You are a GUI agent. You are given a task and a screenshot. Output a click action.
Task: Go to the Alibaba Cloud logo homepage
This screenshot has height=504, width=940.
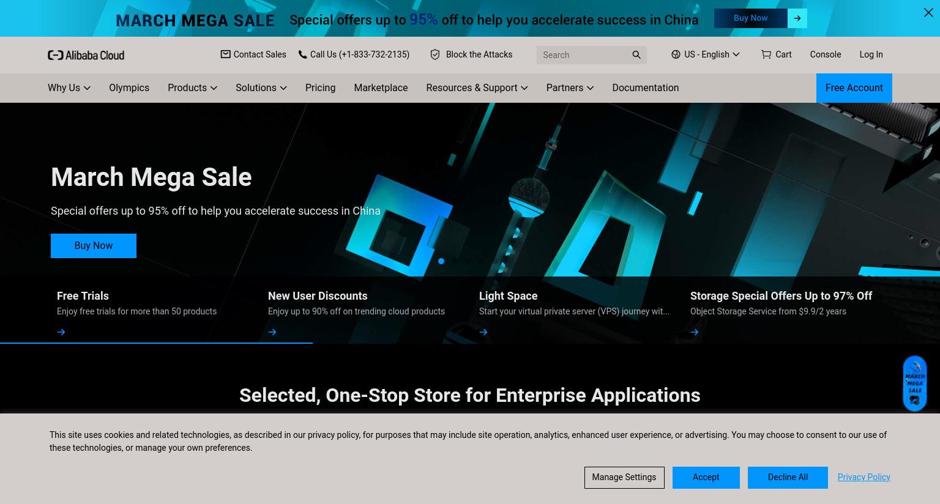coord(86,55)
